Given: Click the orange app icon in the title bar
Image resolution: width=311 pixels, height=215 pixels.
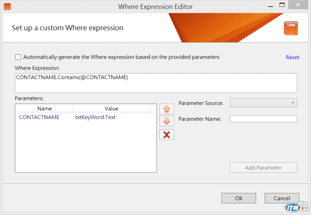Looking at the screenshot, I should tap(7, 7).
